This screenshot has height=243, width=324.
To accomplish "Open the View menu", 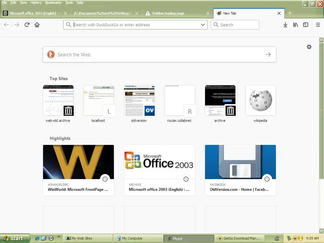I will pyautogui.click(x=23, y=3).
